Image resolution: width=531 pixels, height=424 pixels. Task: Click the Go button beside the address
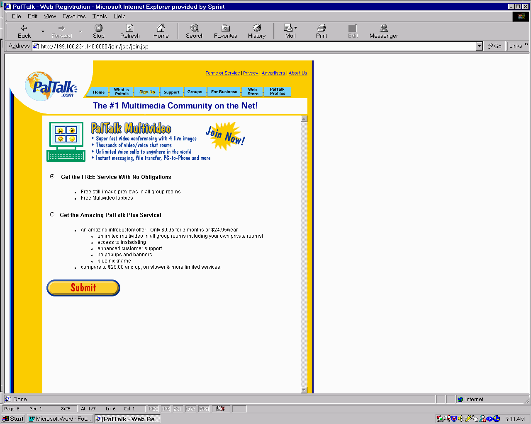494,46
